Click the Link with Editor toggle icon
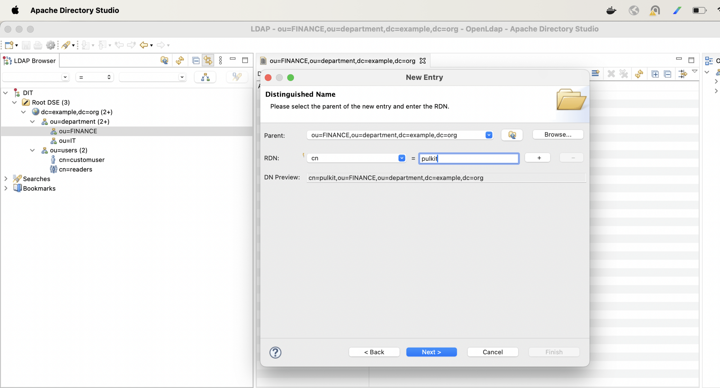Screen dimensions: 720x388 click(208, 60)
